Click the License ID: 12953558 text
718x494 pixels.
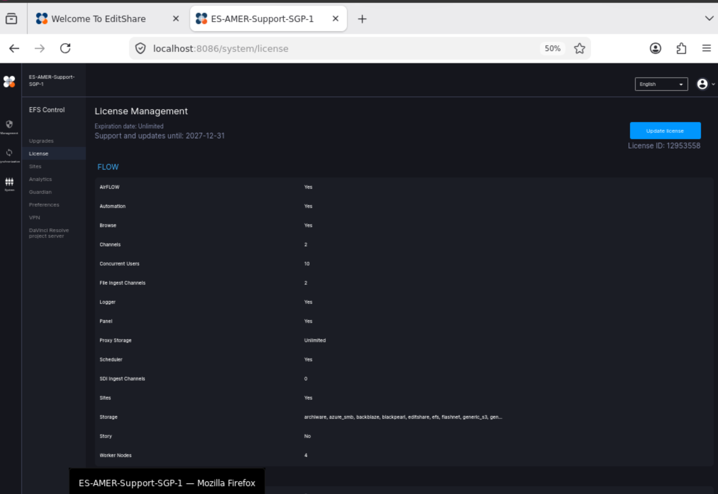[x=664, y=146]
